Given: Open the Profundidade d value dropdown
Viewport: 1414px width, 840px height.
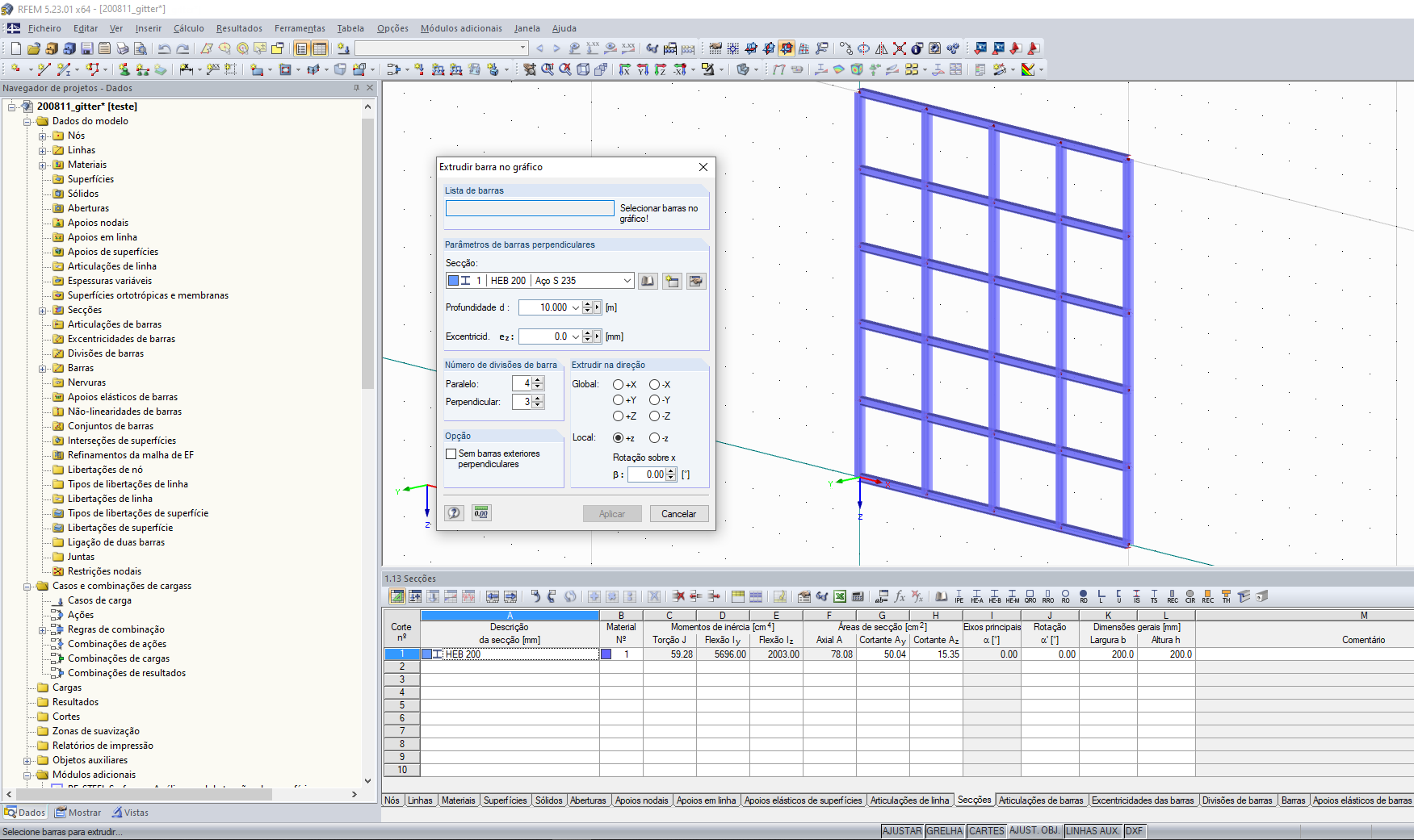Looking at the screenshot, I should pyautogui.click(x=576, y=307).
